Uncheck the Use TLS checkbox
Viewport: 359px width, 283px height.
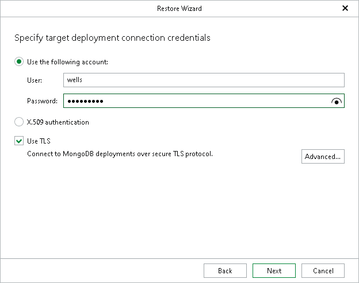19,141
